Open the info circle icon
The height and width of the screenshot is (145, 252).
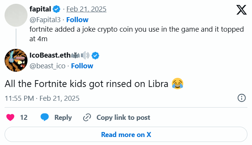coord(242,98)
